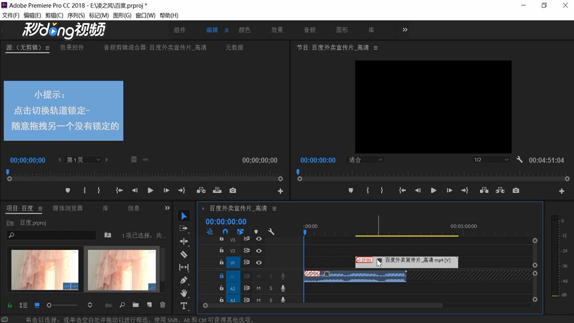
Task: Toggle V3 track output eye
Action: 259,239
